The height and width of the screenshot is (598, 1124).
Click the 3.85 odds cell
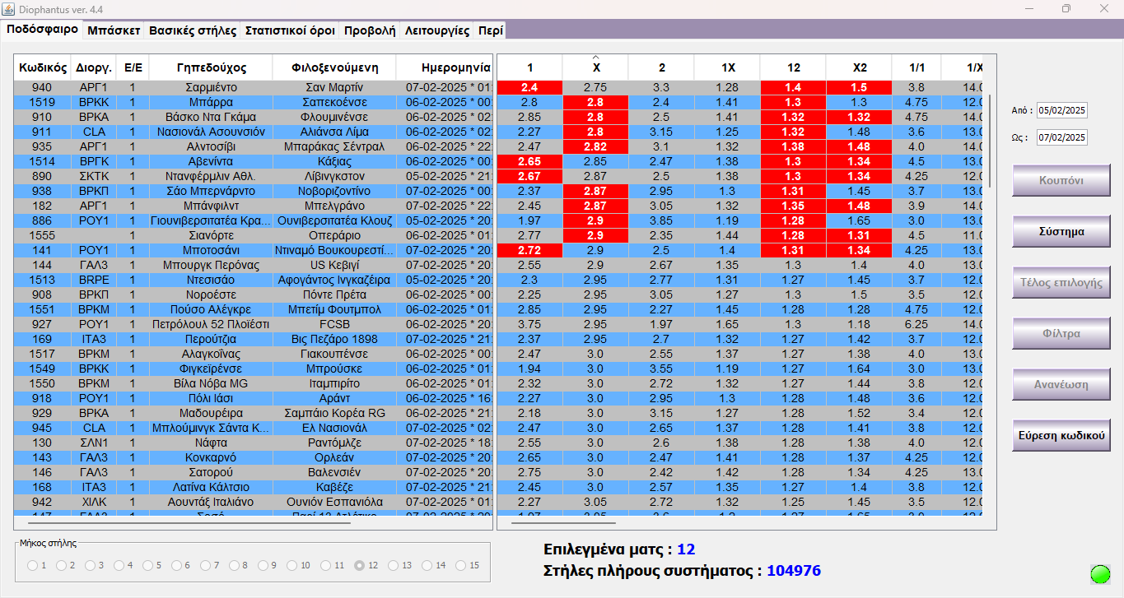[661, 220]
